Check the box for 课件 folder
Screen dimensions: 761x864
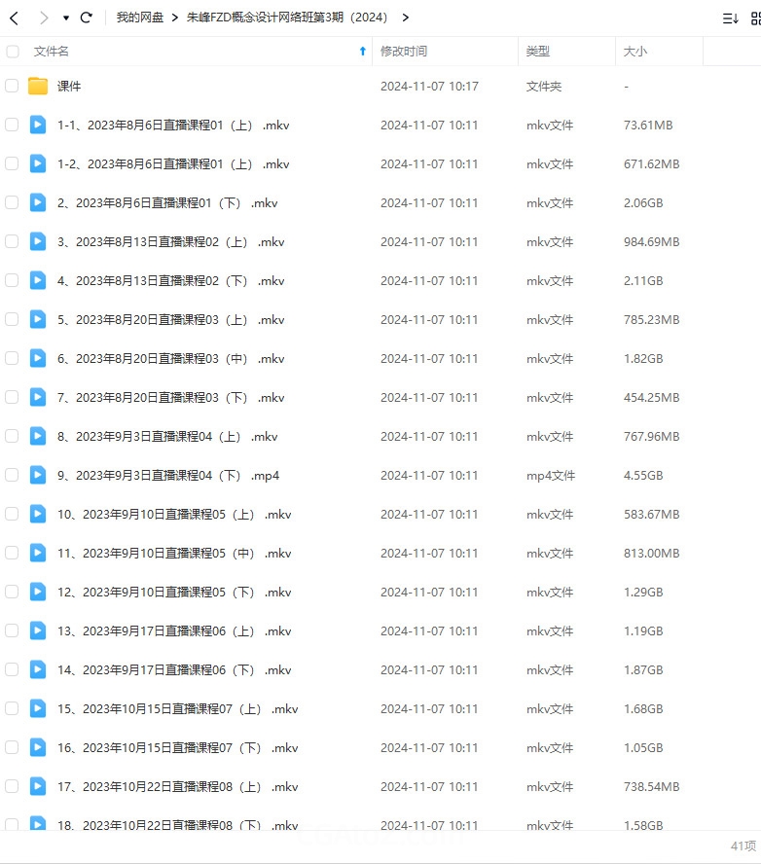[12, 86]
